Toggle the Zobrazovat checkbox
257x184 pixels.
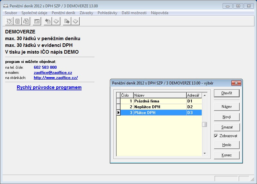click(x=216, y=136)
